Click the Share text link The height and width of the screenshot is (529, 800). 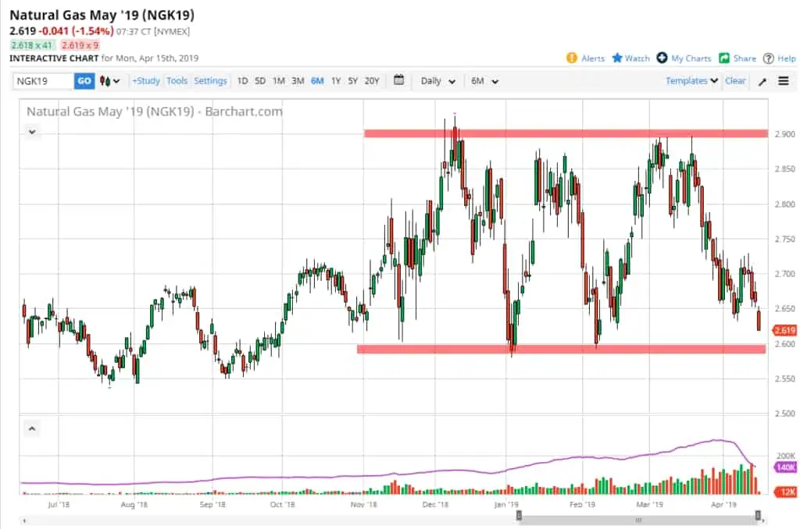coord(745,59)
